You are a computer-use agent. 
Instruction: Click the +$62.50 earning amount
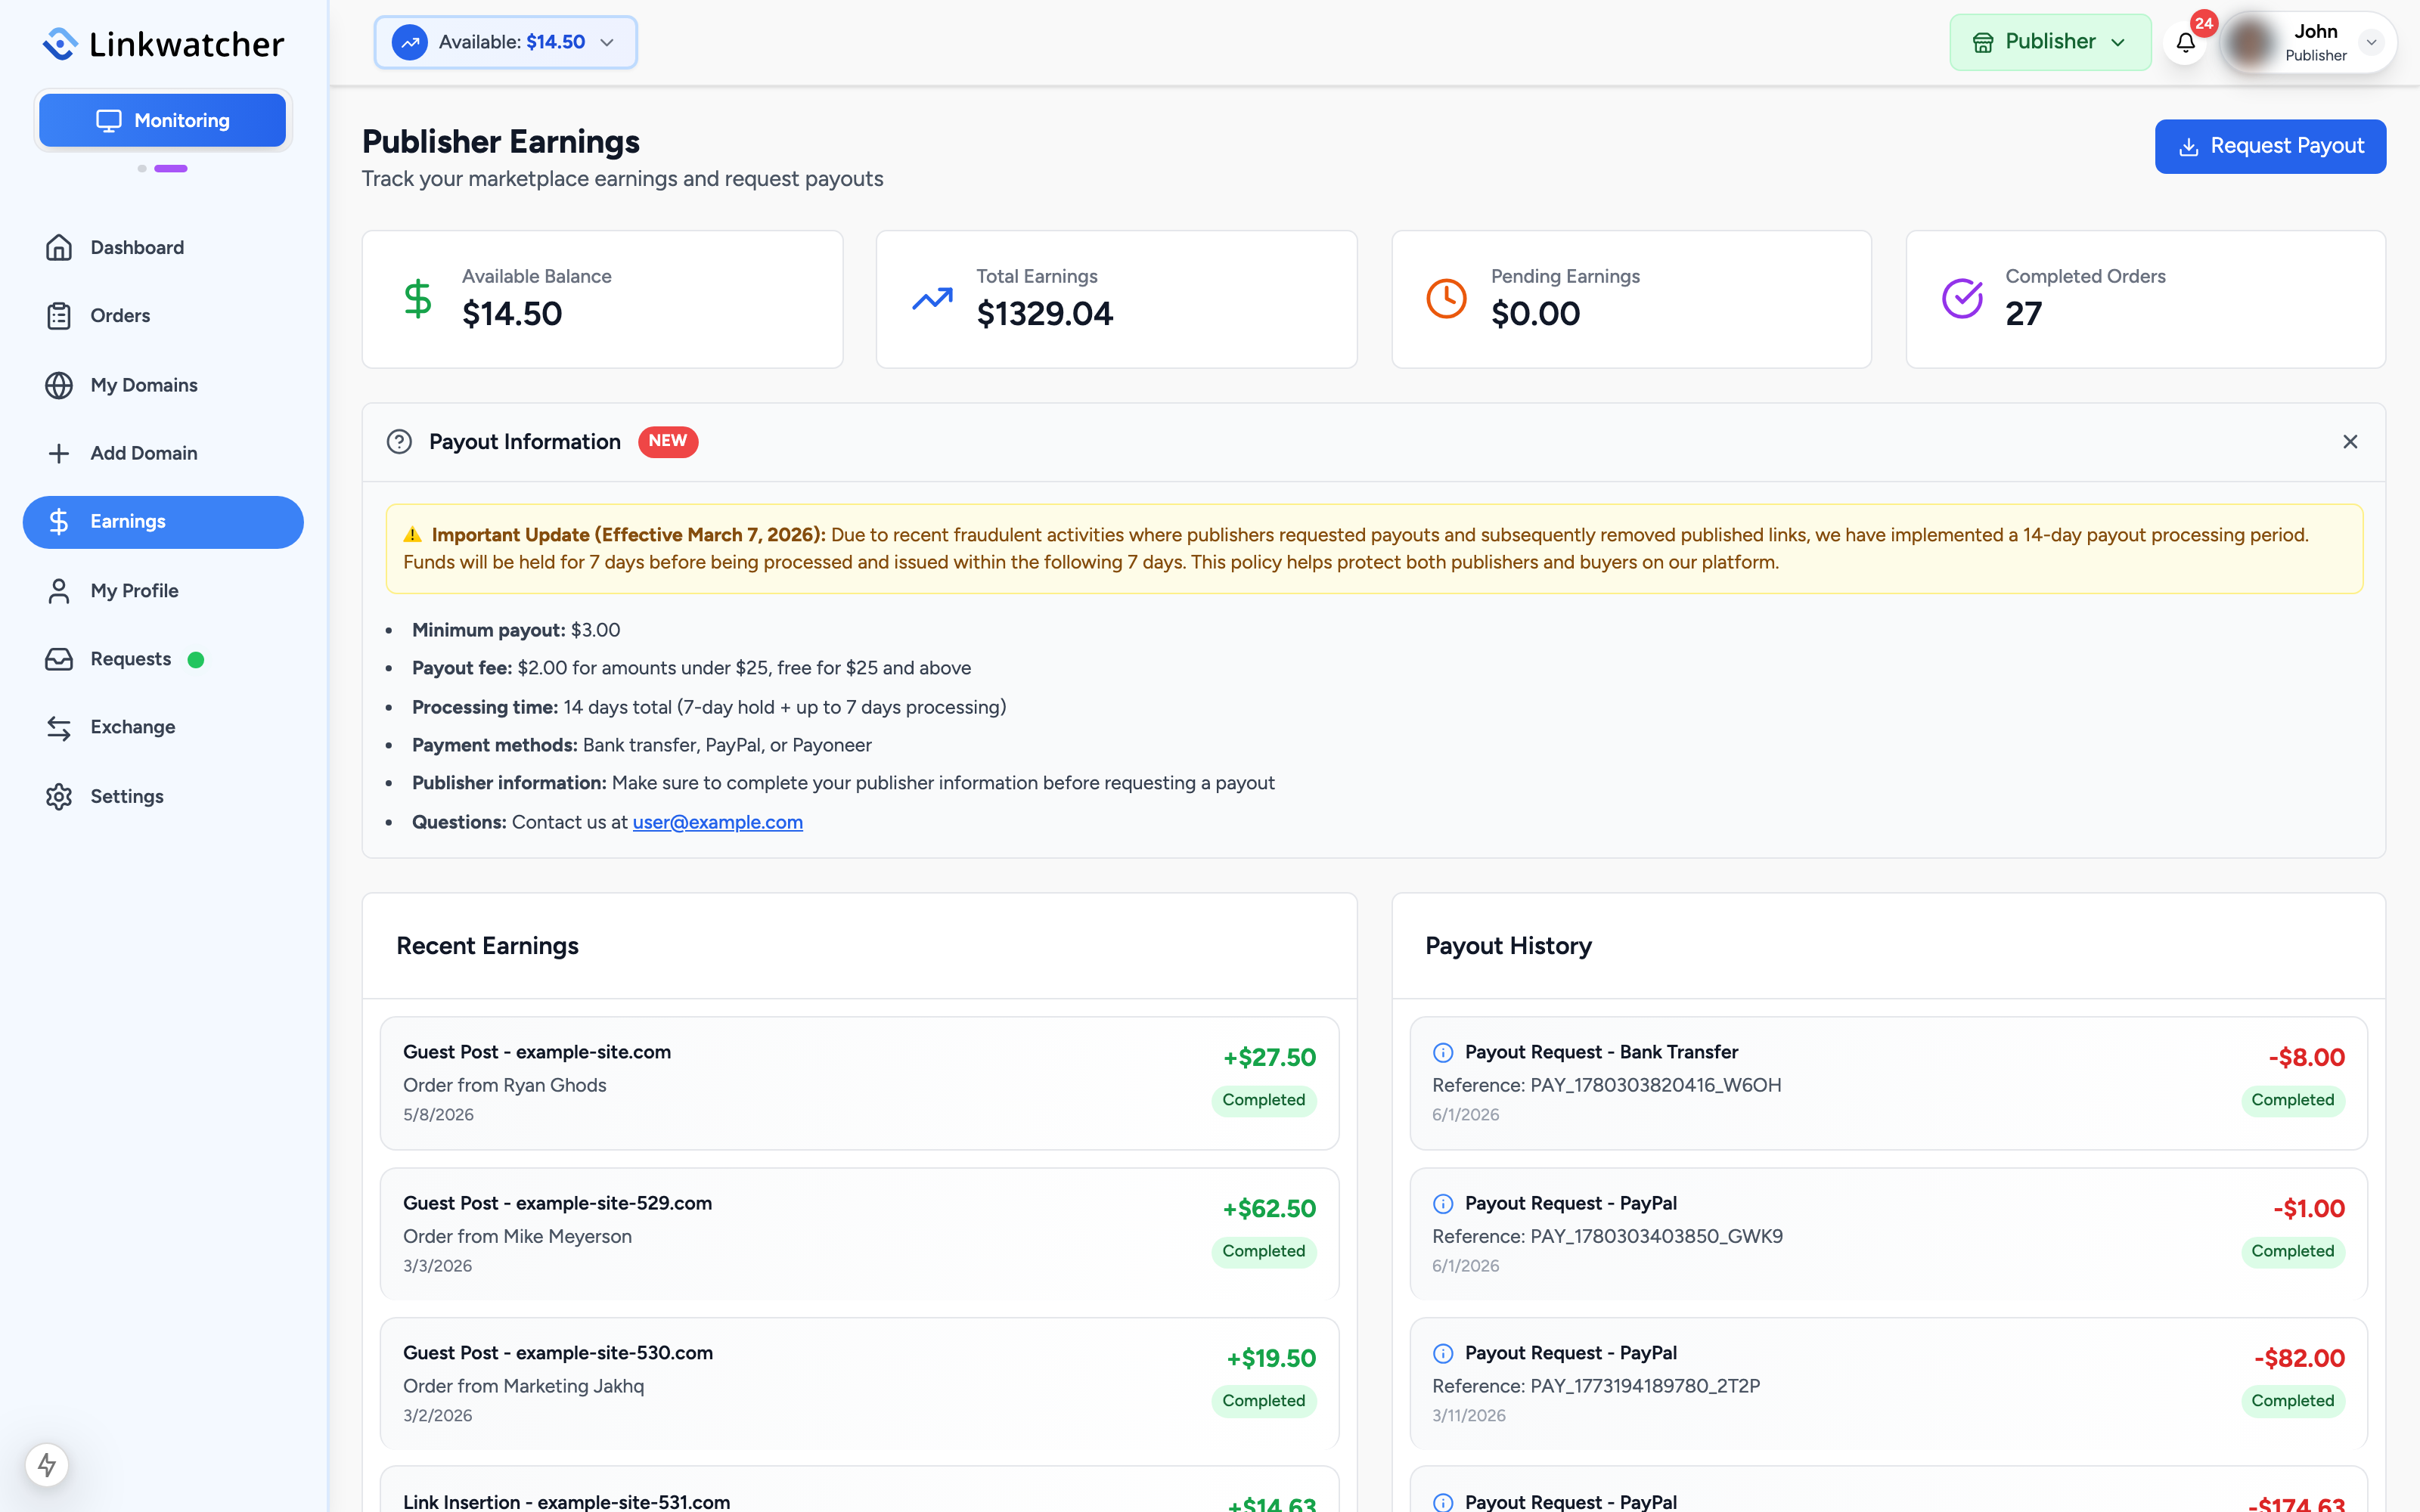pos(1269,1208)
